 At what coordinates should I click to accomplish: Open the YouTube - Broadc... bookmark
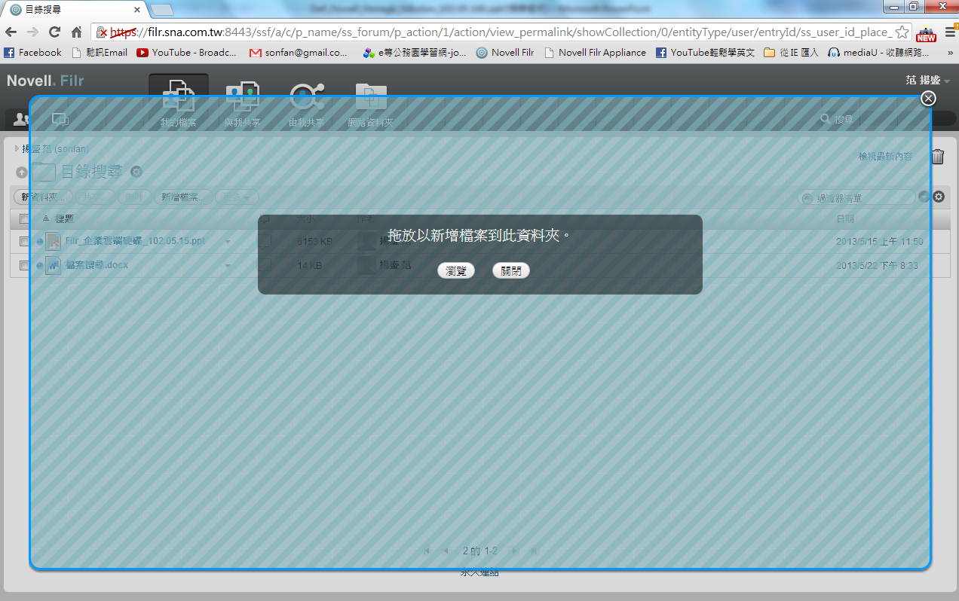[x=187, y=53]
